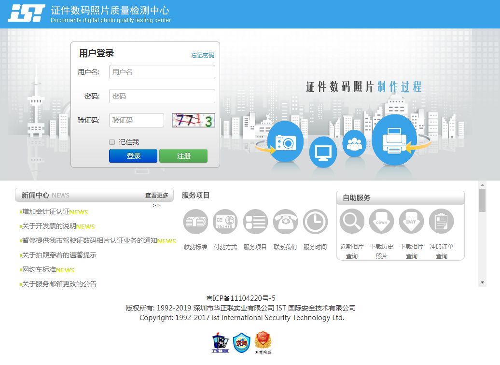Open the 收费标准 (fee standard) service icon
Image resolution: width=500 pixels, height=365 pixels.
pyautogui.click(x=195, y=221)
